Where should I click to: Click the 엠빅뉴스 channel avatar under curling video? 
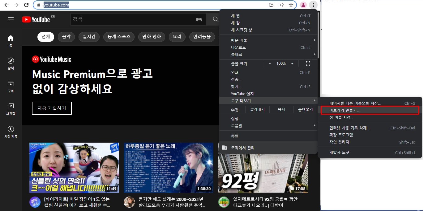pos(34,202)
